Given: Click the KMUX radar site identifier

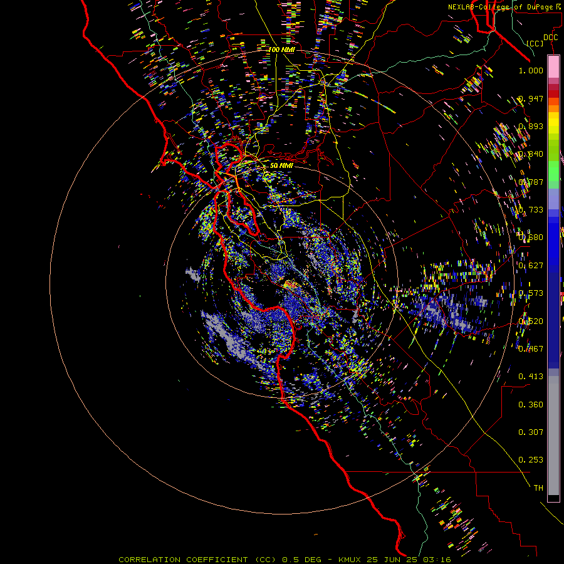Looking at the screenshot, I should click(x=351, y=560).
